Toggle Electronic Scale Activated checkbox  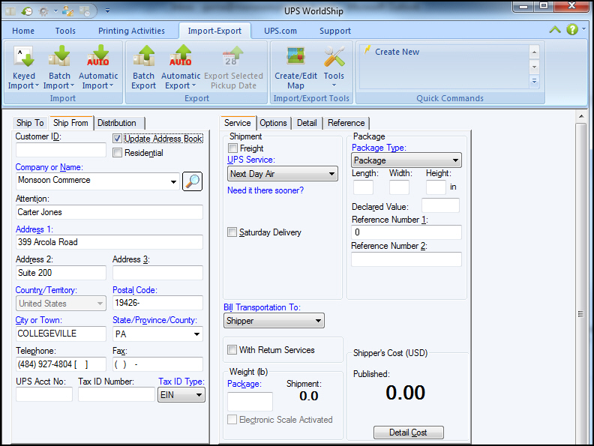coord(232,420)
